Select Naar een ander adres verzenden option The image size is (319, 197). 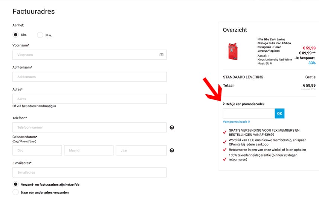pos(15,192)
